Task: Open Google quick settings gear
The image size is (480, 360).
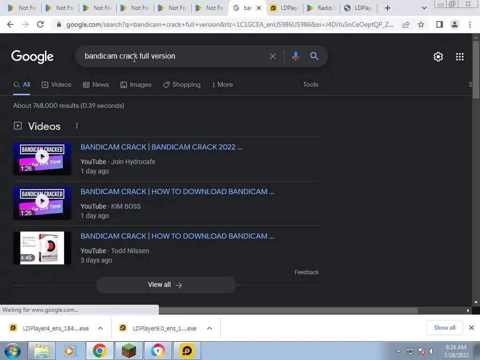Action: pos(438,57)
